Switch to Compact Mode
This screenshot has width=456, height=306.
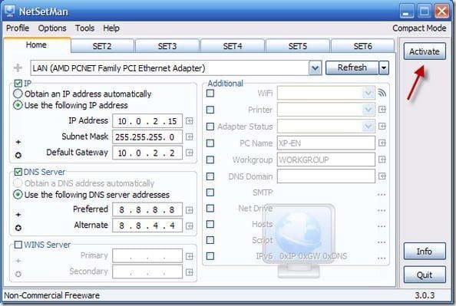pyautogui.click(x=419, y=28)
